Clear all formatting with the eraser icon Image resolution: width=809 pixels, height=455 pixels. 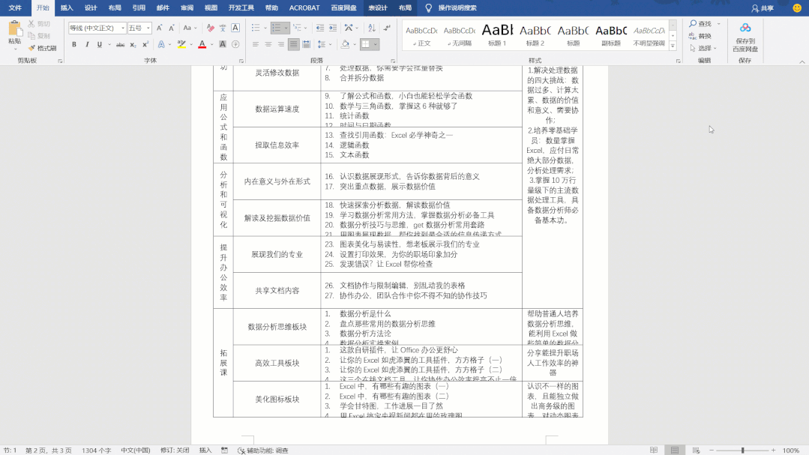point(210,28)
